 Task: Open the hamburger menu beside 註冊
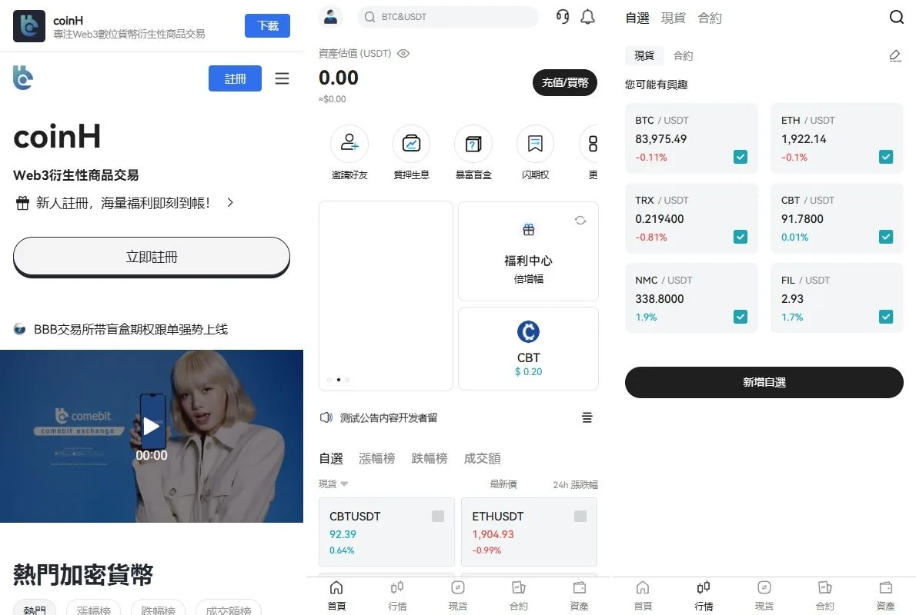[282, 78]
